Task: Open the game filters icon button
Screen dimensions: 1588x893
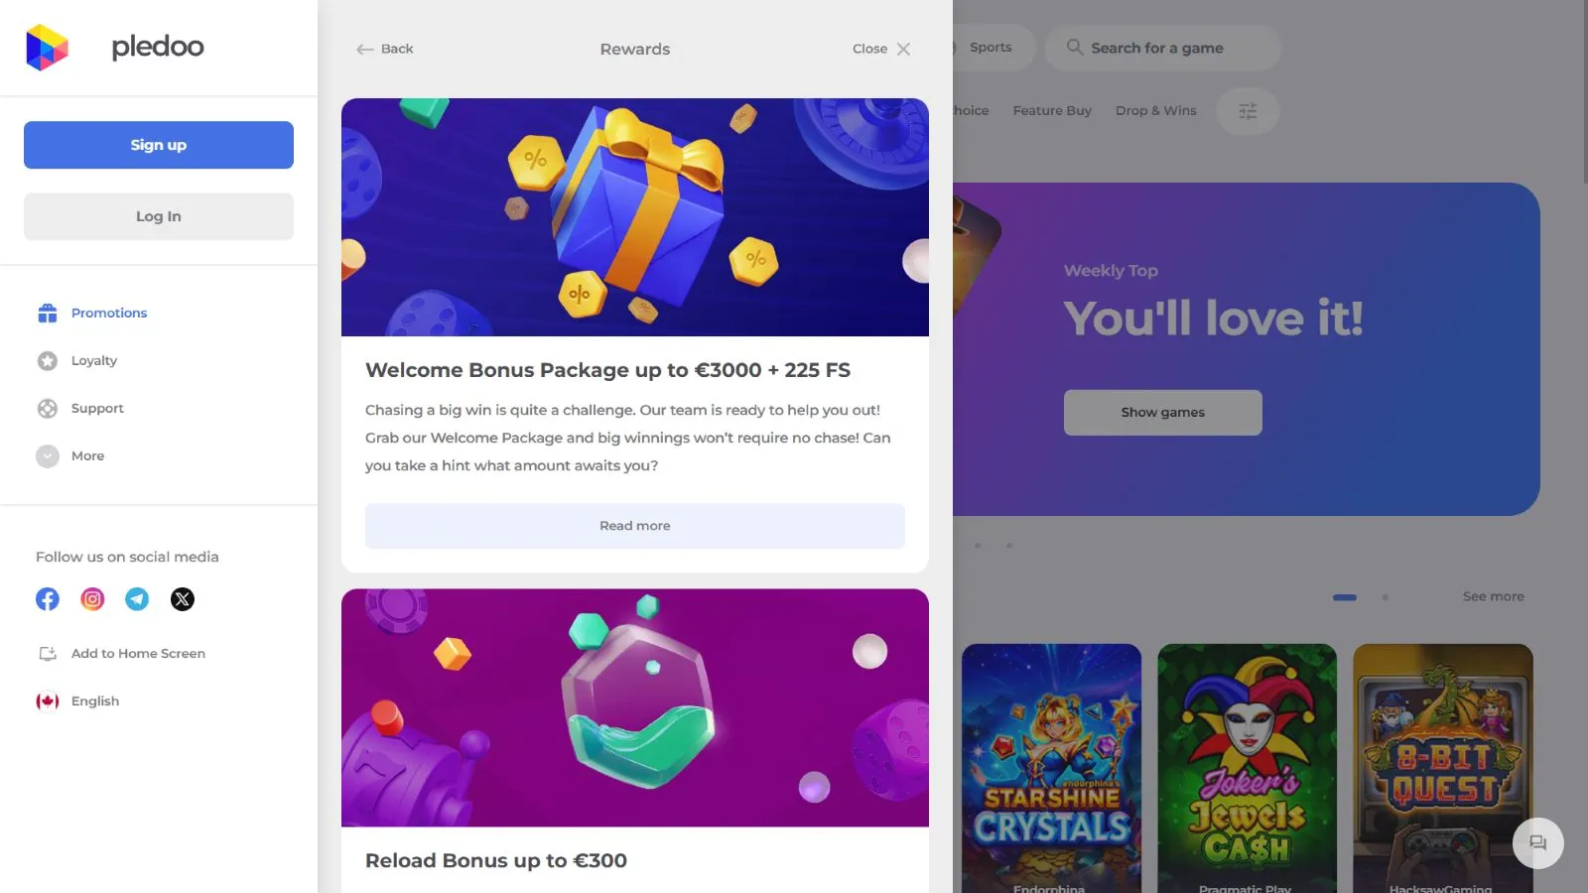Action: pyautogui.click(x=1248, y=111)
